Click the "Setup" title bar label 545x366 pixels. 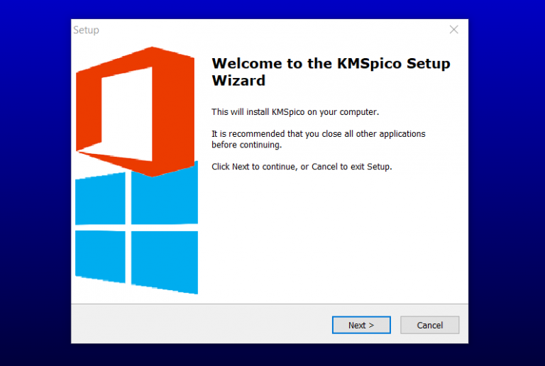click(x=86, y=30)
